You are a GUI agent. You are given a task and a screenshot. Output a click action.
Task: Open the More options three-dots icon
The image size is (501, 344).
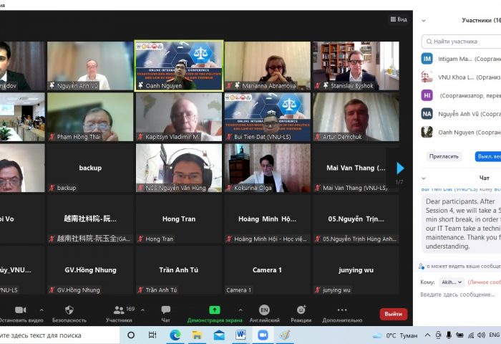[342, 310]
